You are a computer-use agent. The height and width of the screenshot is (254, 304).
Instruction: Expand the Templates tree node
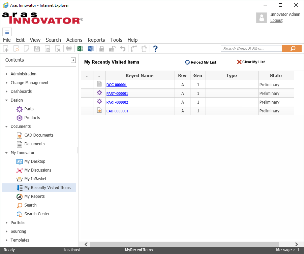[x=6, y=240]
